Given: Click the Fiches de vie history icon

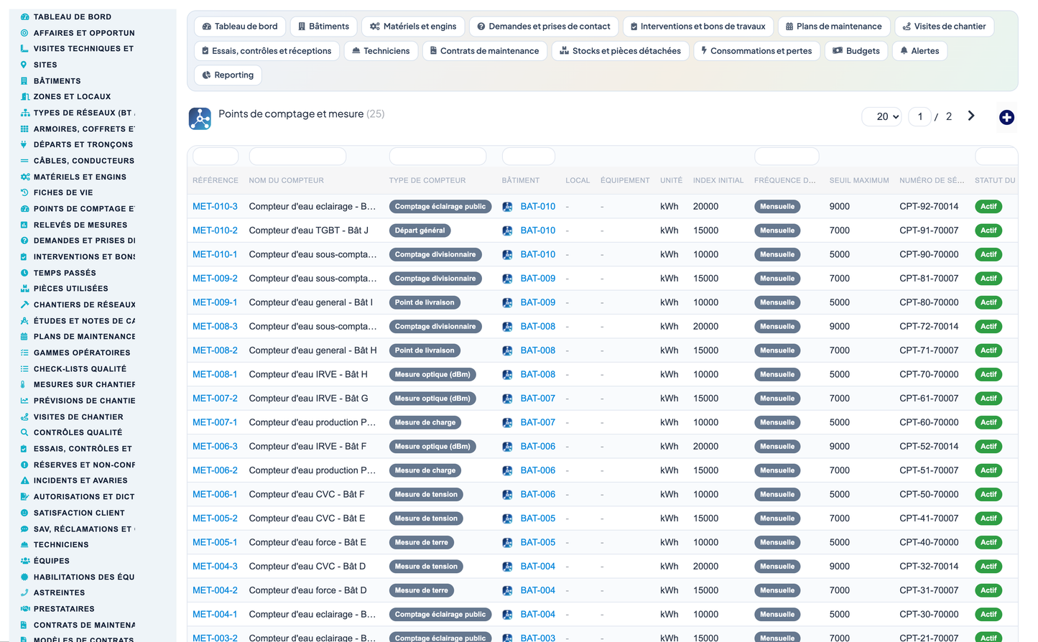Looking at the screenshot, I should [x=24, y=192].
